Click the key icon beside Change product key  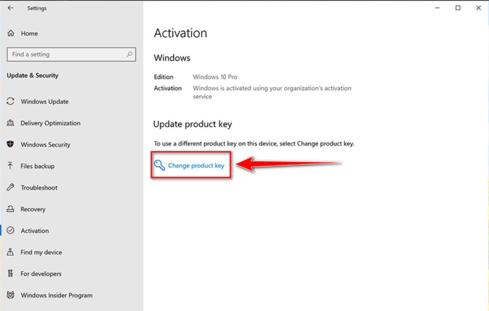tap(159, 165)
